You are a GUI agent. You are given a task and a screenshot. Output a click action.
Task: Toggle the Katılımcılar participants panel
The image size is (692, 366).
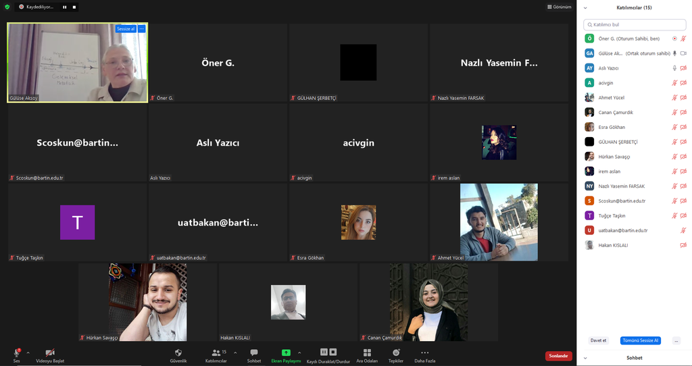tap(216, 355)
